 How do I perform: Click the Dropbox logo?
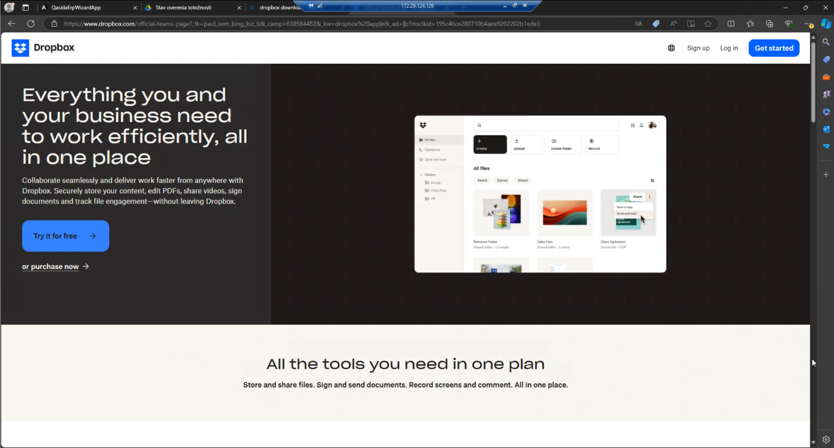(43, 48)
